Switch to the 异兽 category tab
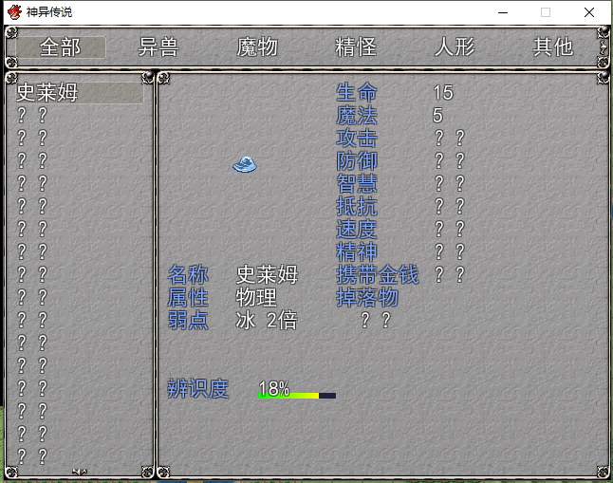This screenshot has width=613, height=483. click(x=158, y=47)
